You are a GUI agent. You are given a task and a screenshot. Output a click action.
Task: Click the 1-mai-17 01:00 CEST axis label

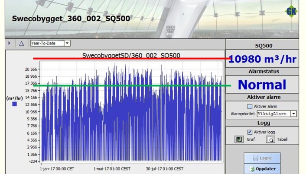[112, 169]
